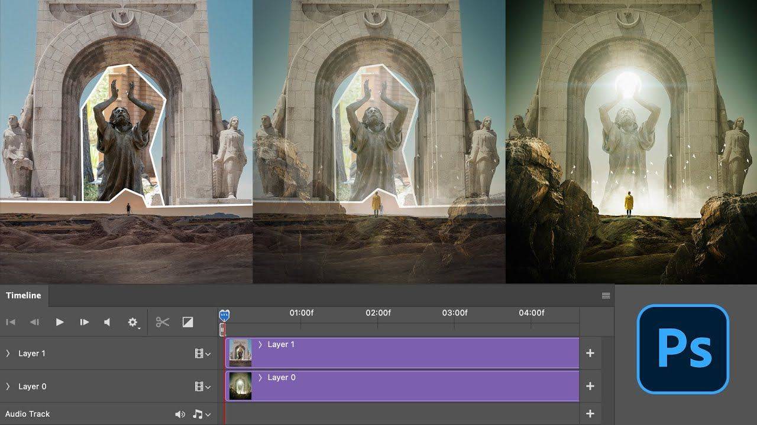Click the musical note icon on Audio Track
Viewport: 757px width, 425px height.
click(199, 414)
